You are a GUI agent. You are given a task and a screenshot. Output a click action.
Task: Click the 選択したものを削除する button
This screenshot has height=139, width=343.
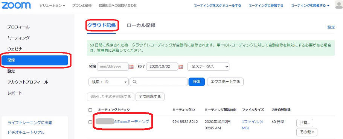[111, 97]
